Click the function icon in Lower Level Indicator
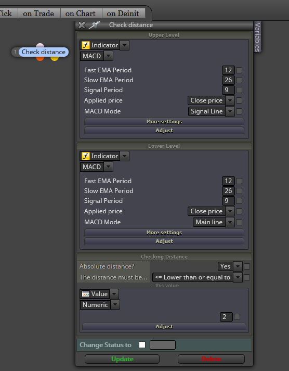 (86, 156)
